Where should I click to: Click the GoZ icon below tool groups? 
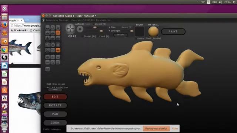coord(47,69)
